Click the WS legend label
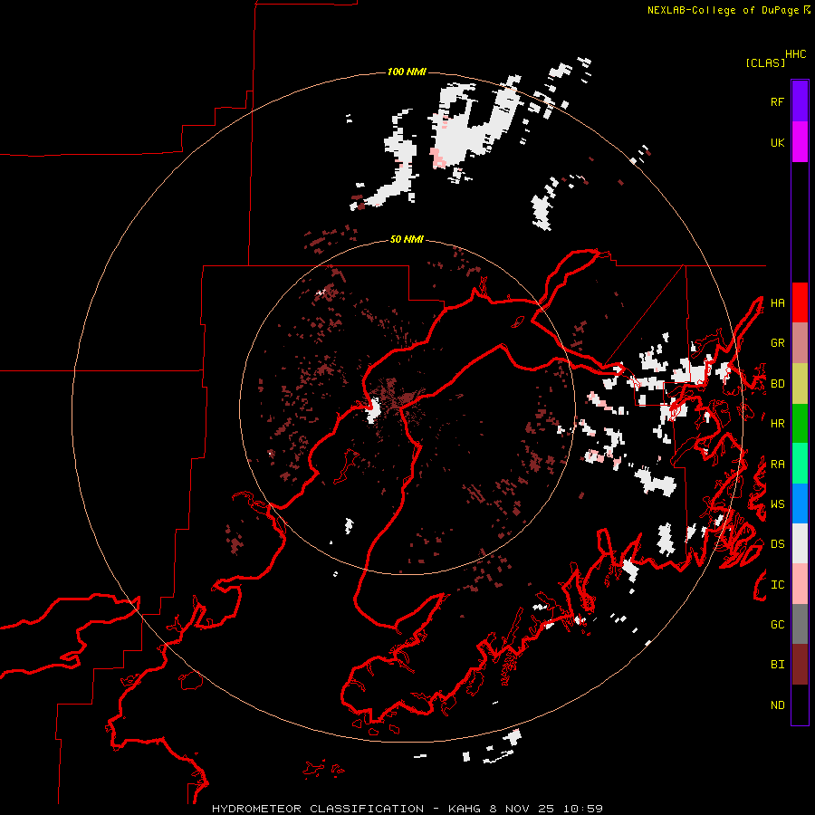815x815 pixels. (x=777, y=504)
